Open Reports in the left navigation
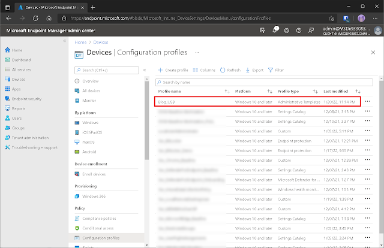 (15, 108)
